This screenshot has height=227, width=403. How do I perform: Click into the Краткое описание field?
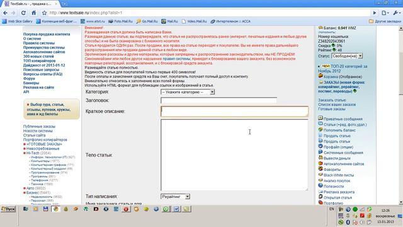(x=234, y=111)
